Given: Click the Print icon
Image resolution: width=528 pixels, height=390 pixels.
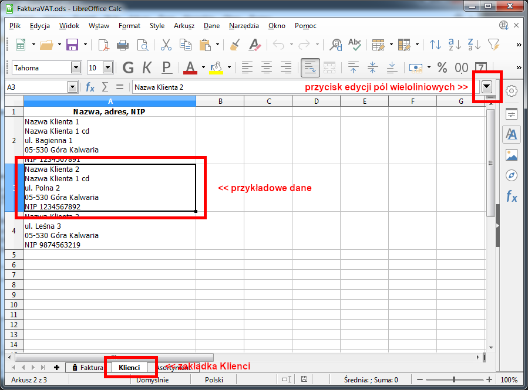Looking at the screenshot, I should pyautogui.click(x=123, y=45).
